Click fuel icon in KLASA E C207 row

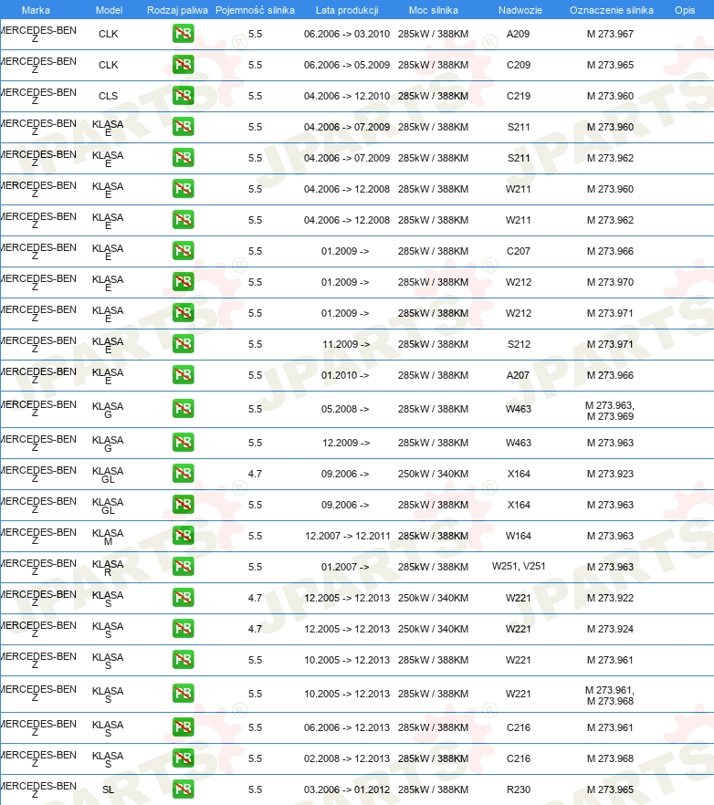coord(183,250)
